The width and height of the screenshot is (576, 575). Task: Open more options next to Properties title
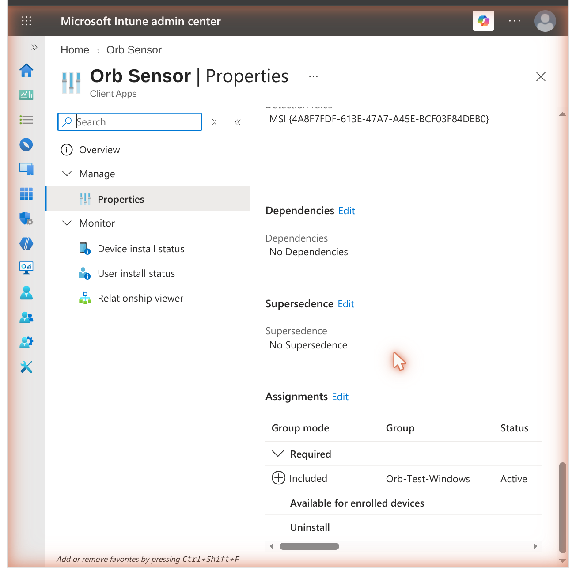point(313,77)
